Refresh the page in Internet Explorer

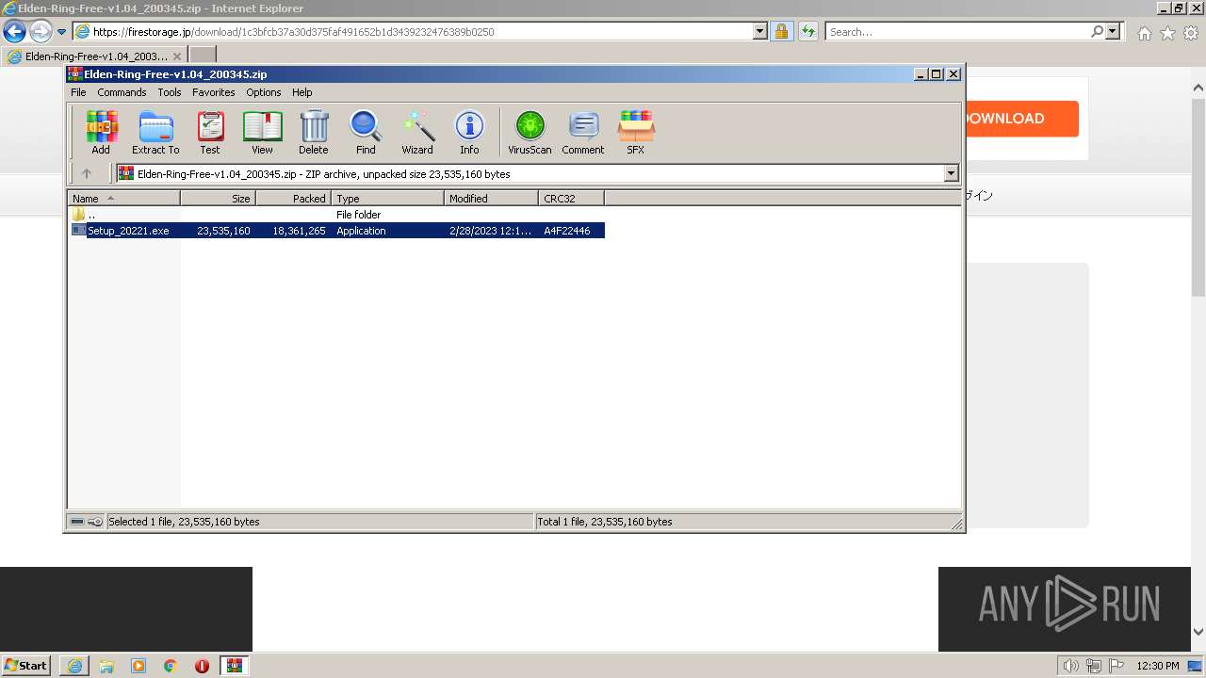(x=807, y=32)
